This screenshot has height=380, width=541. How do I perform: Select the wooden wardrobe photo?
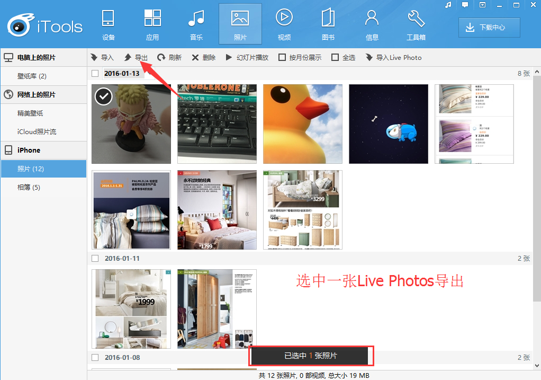tap(217, 309)
